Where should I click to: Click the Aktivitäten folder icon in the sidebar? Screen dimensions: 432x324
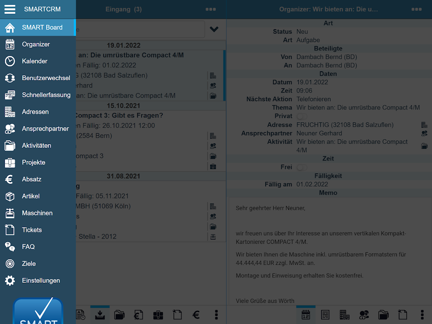[10, 145]
